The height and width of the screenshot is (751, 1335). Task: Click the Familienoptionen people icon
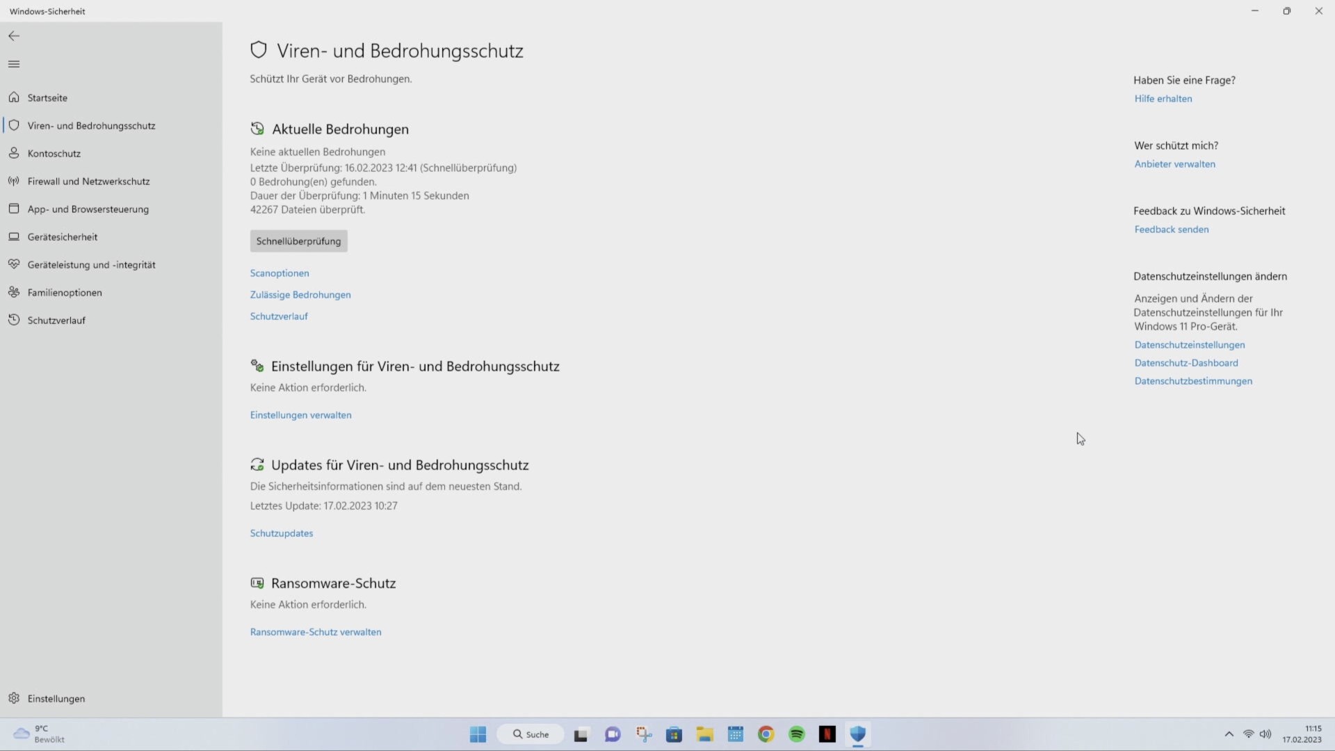coord(14,292)
